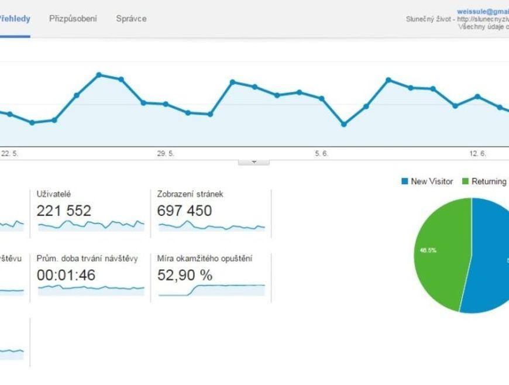Click the green Returning legend swatch
This screenshot has width=509, height=385.
466,181
